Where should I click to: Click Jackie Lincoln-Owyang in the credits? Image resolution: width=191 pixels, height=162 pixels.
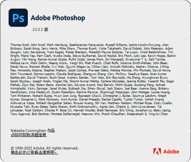click(144, 45)
